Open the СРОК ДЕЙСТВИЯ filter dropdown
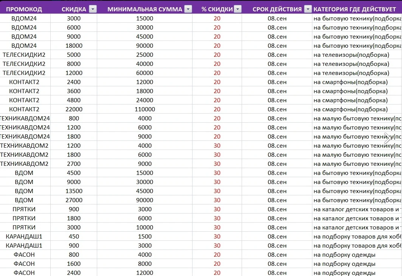Screen dimensions: 402x276 coord(308,9)
